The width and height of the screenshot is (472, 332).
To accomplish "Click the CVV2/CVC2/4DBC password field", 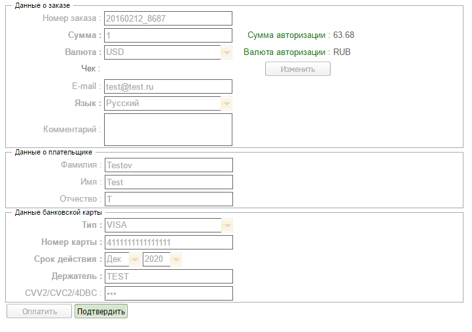I will tap(168, 293).
